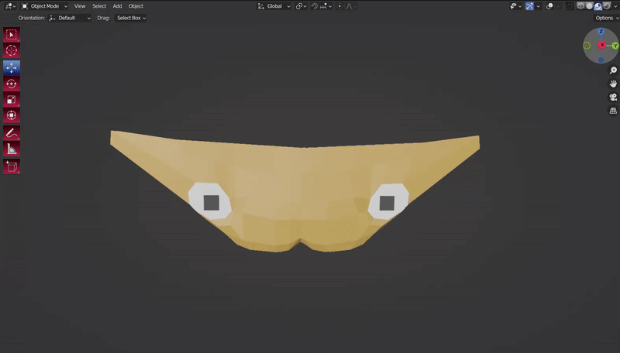Image resolution: width=620 pixels, height=353 pixels.
Task: Click the negative Y axis circle on gizmo
Action: (587, 46)
